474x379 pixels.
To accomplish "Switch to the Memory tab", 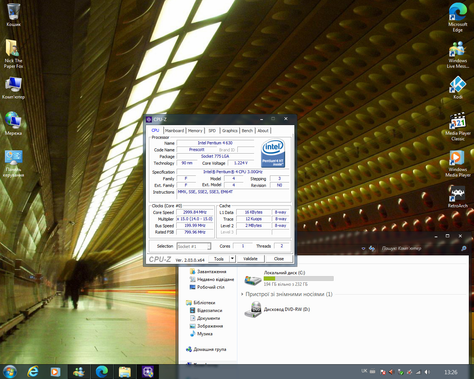I will point(195,131).
